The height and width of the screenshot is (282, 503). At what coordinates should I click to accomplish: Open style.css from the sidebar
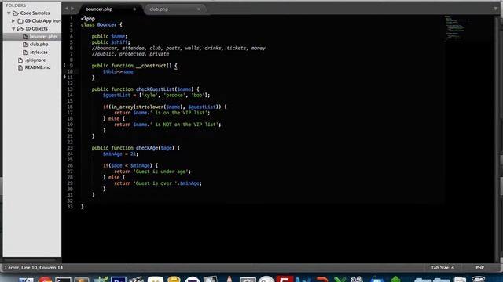tap(39, 52)
